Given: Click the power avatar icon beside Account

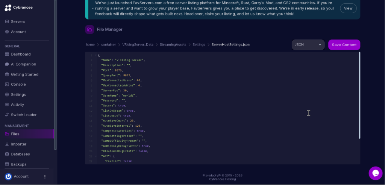Looking at the screenshot, I should coord(8,176).
